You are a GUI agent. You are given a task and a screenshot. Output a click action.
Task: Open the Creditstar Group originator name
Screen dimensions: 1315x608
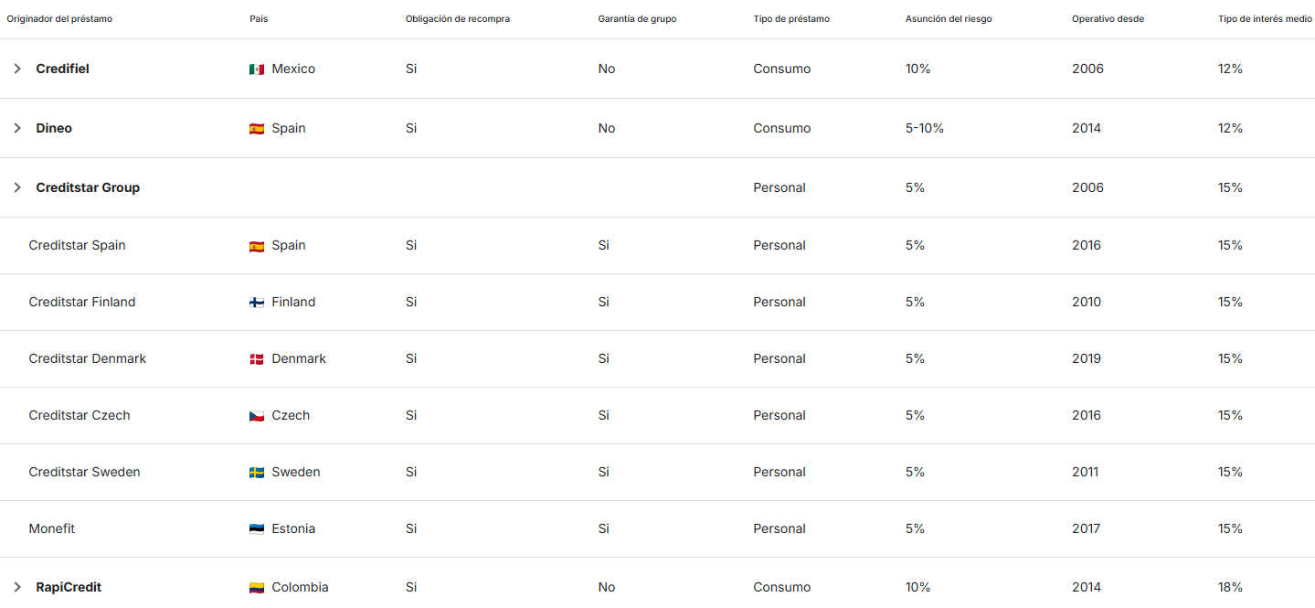tap(88, 187)
